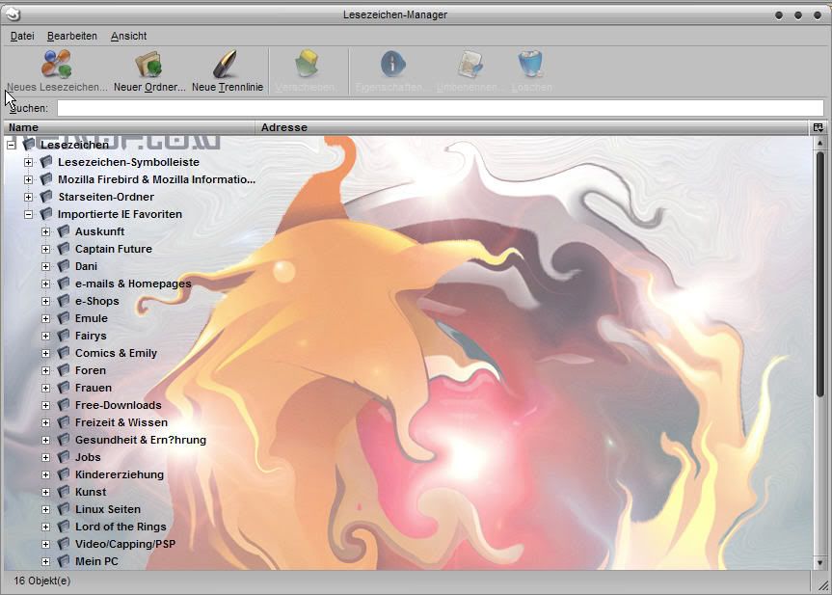832x595 pixels.
Task: Expand the Frauen folder
Action: (45, 388)
